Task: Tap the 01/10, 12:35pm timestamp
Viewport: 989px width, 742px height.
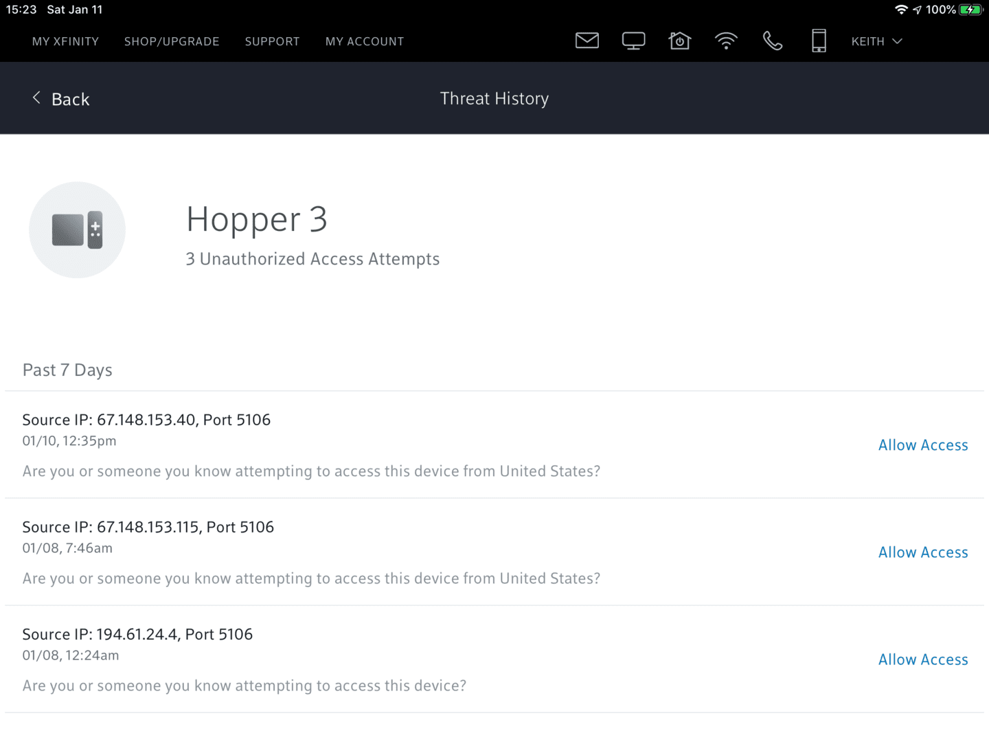Action: pos(69,441)
